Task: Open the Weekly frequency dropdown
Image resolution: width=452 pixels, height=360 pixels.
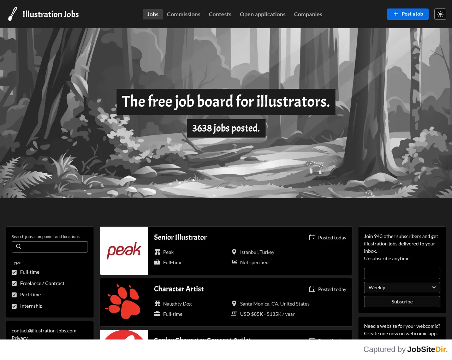Action: pyautogui.click(x=402, y=288)
